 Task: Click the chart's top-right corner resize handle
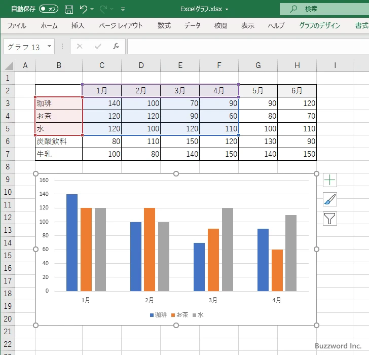(316, 174)
